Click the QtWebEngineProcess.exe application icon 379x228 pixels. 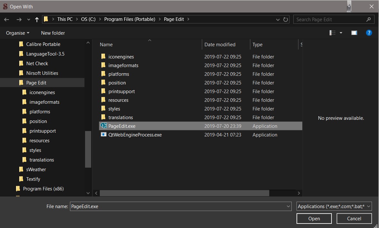pyautogui.click(x=103, y=135)
